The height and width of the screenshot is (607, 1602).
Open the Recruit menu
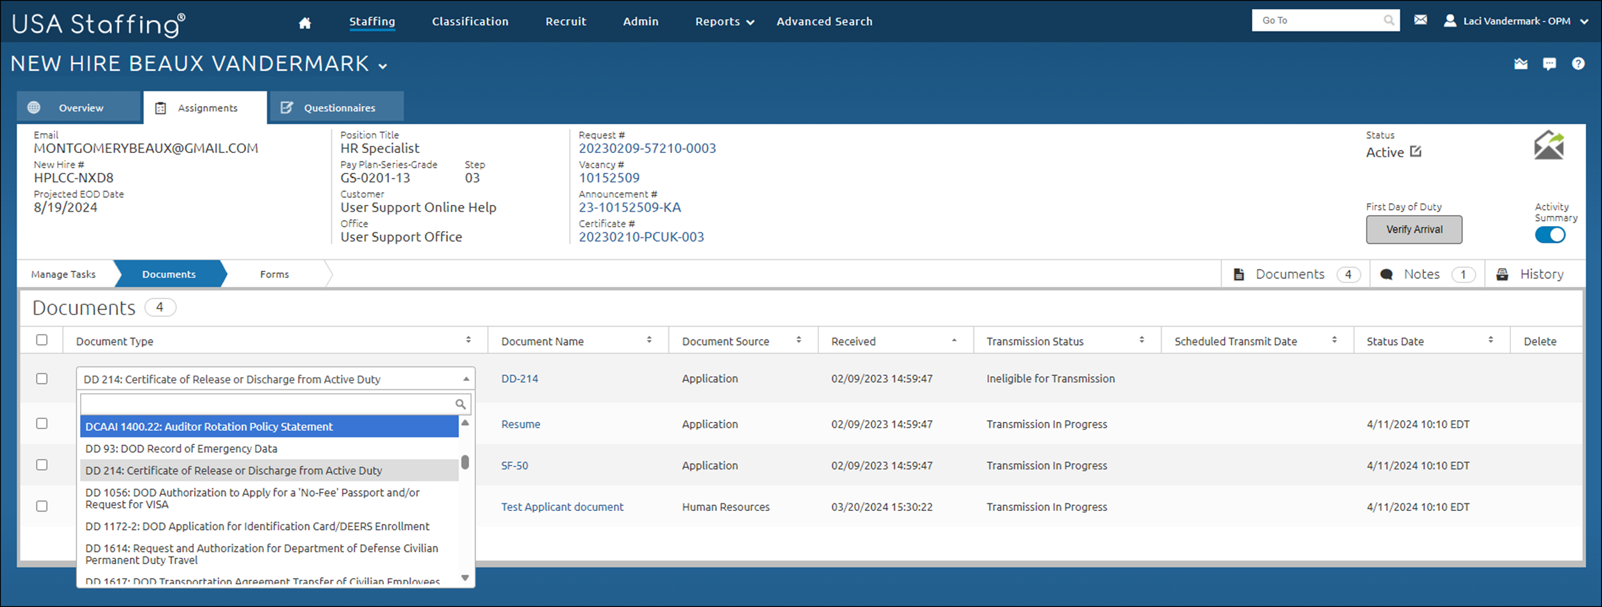click(566, 22)
